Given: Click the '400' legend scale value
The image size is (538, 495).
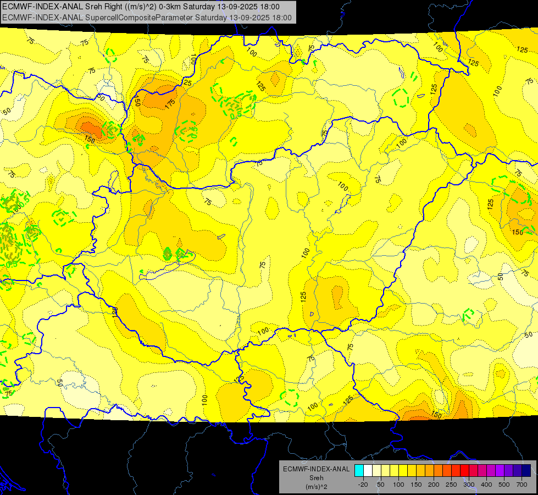Looking at the screenshot, I should pos(486,485).
